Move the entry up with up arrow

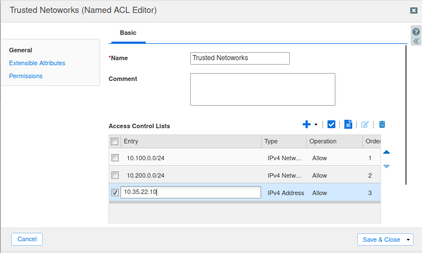point(387,152)
